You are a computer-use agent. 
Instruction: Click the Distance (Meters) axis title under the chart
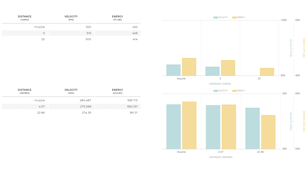(x=221, y=157)
